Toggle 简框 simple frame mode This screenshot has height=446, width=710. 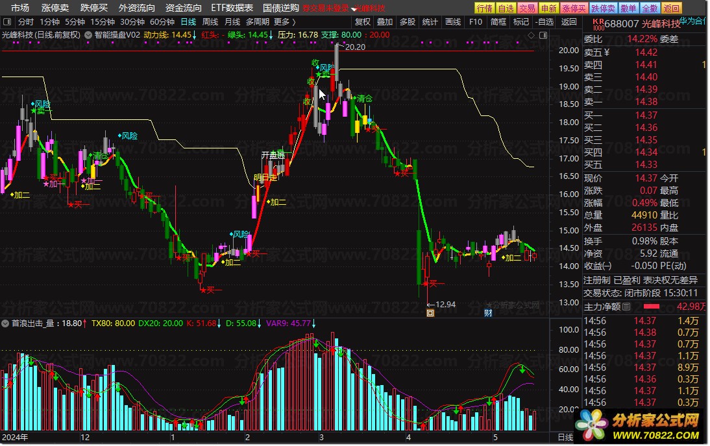498,21
